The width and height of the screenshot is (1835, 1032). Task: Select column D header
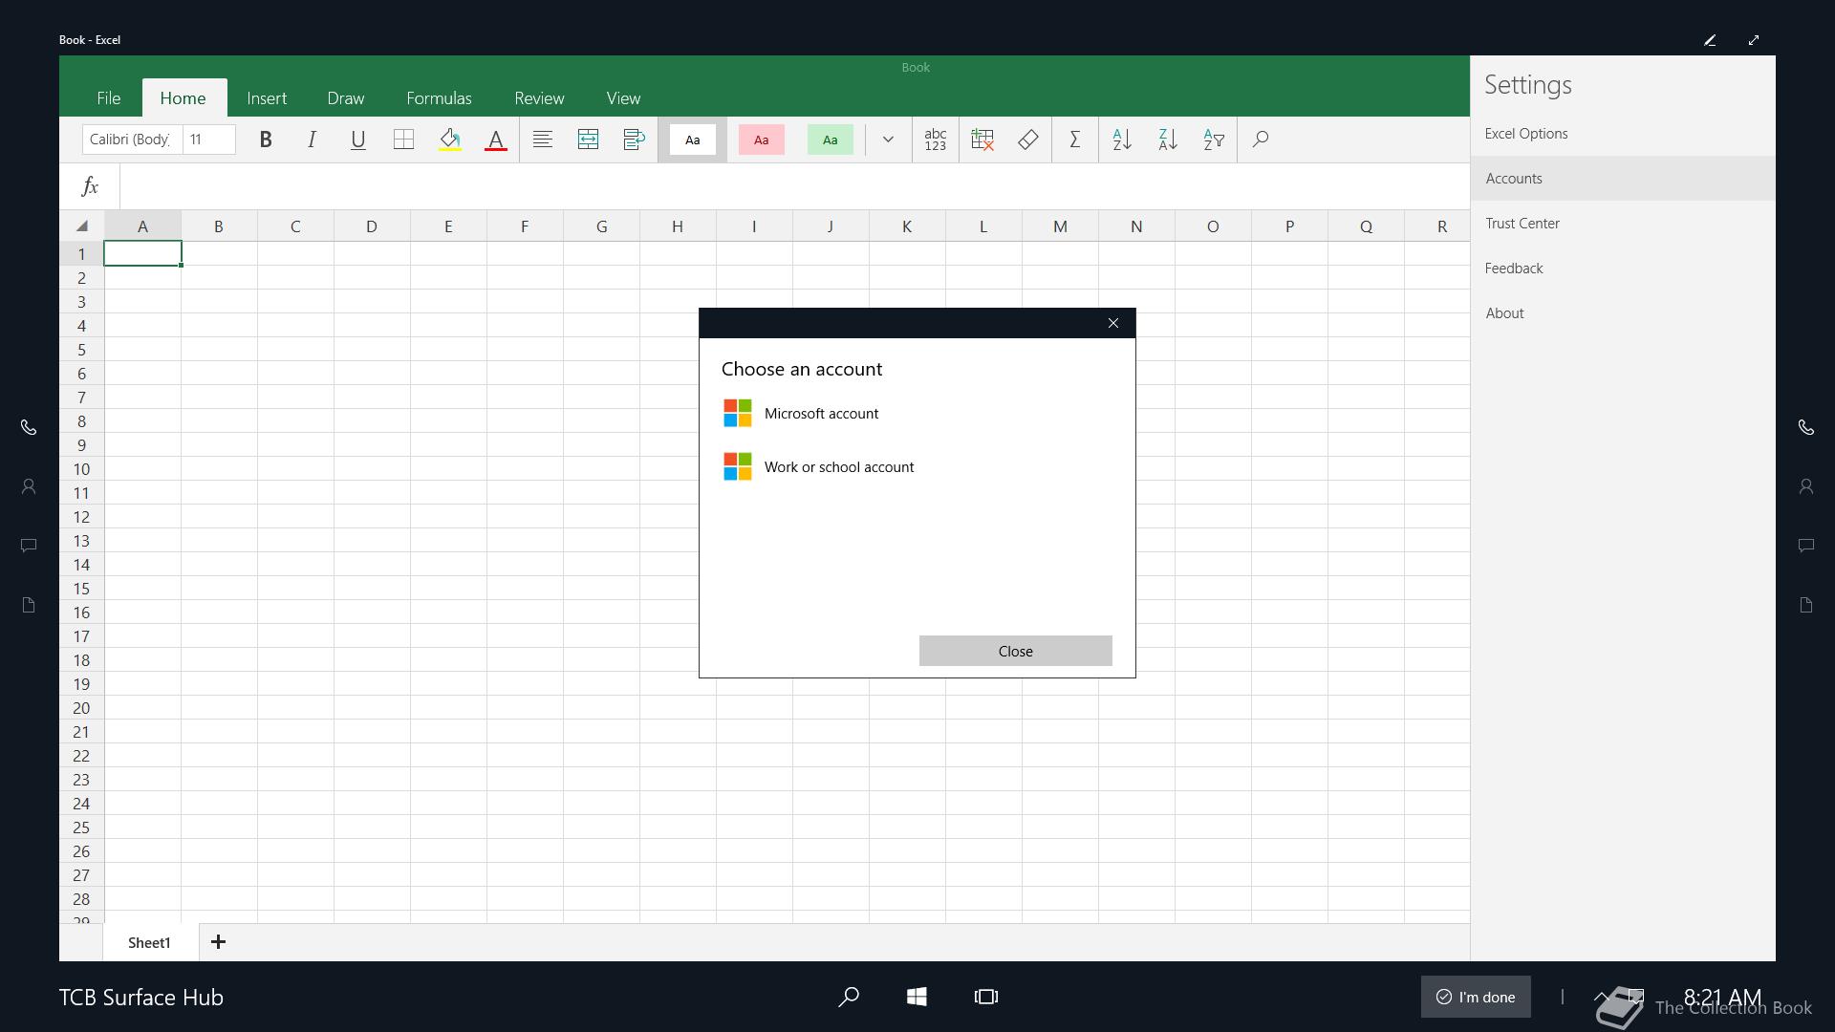pyautogui.click(x=372, y=226)
